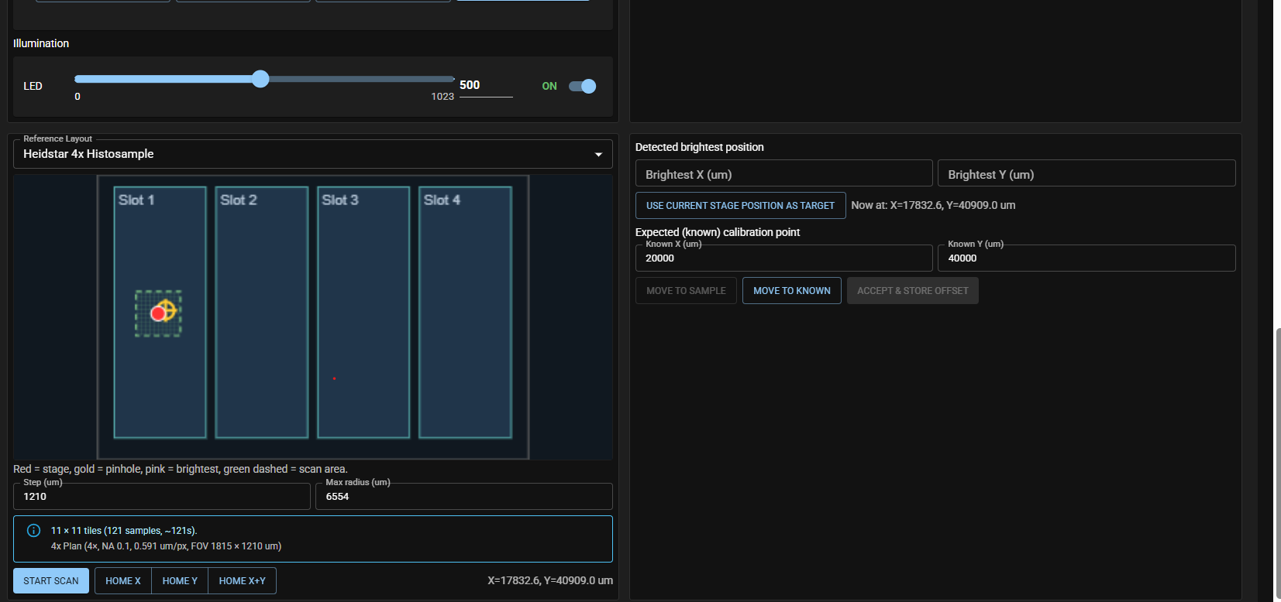Click the MOVE TO SAMPLE button

click(x=686, y=291)
